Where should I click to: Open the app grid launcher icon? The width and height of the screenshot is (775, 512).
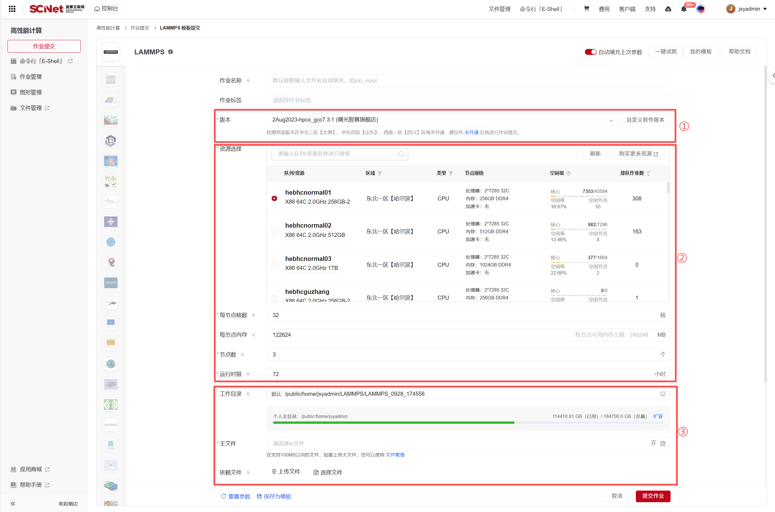coord(12,9)
